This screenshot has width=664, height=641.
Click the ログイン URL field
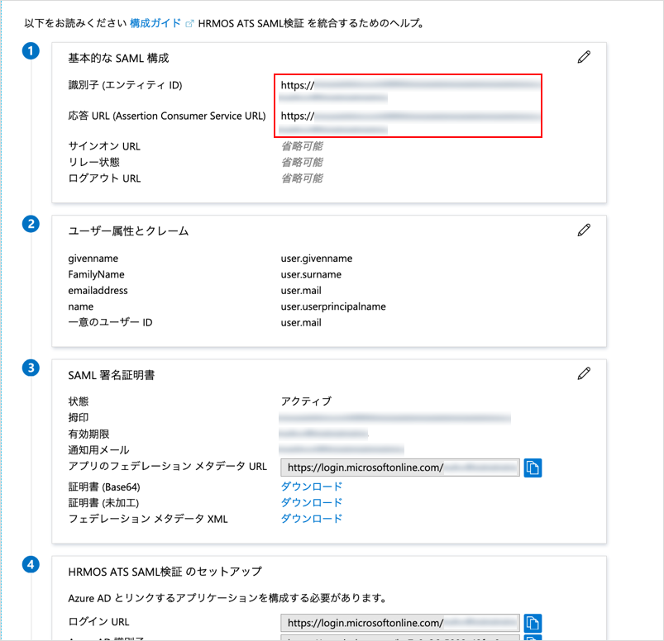coord(399,623)
